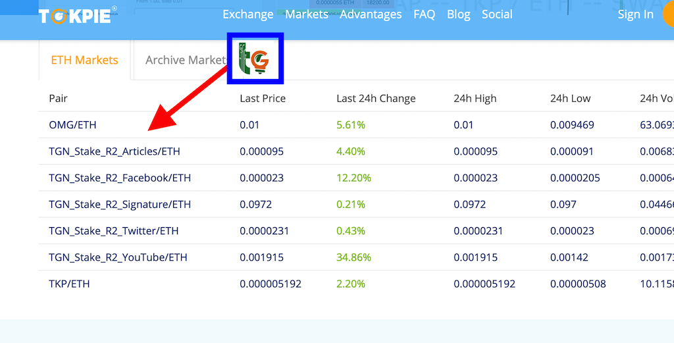Open TGN_Stake_R2_Twitter/ETH market
The width and height of the screenshot is (674, 343).
113,231
